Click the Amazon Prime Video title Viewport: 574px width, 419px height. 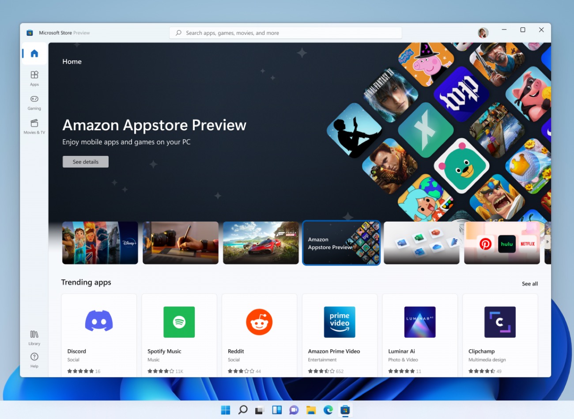334,351
